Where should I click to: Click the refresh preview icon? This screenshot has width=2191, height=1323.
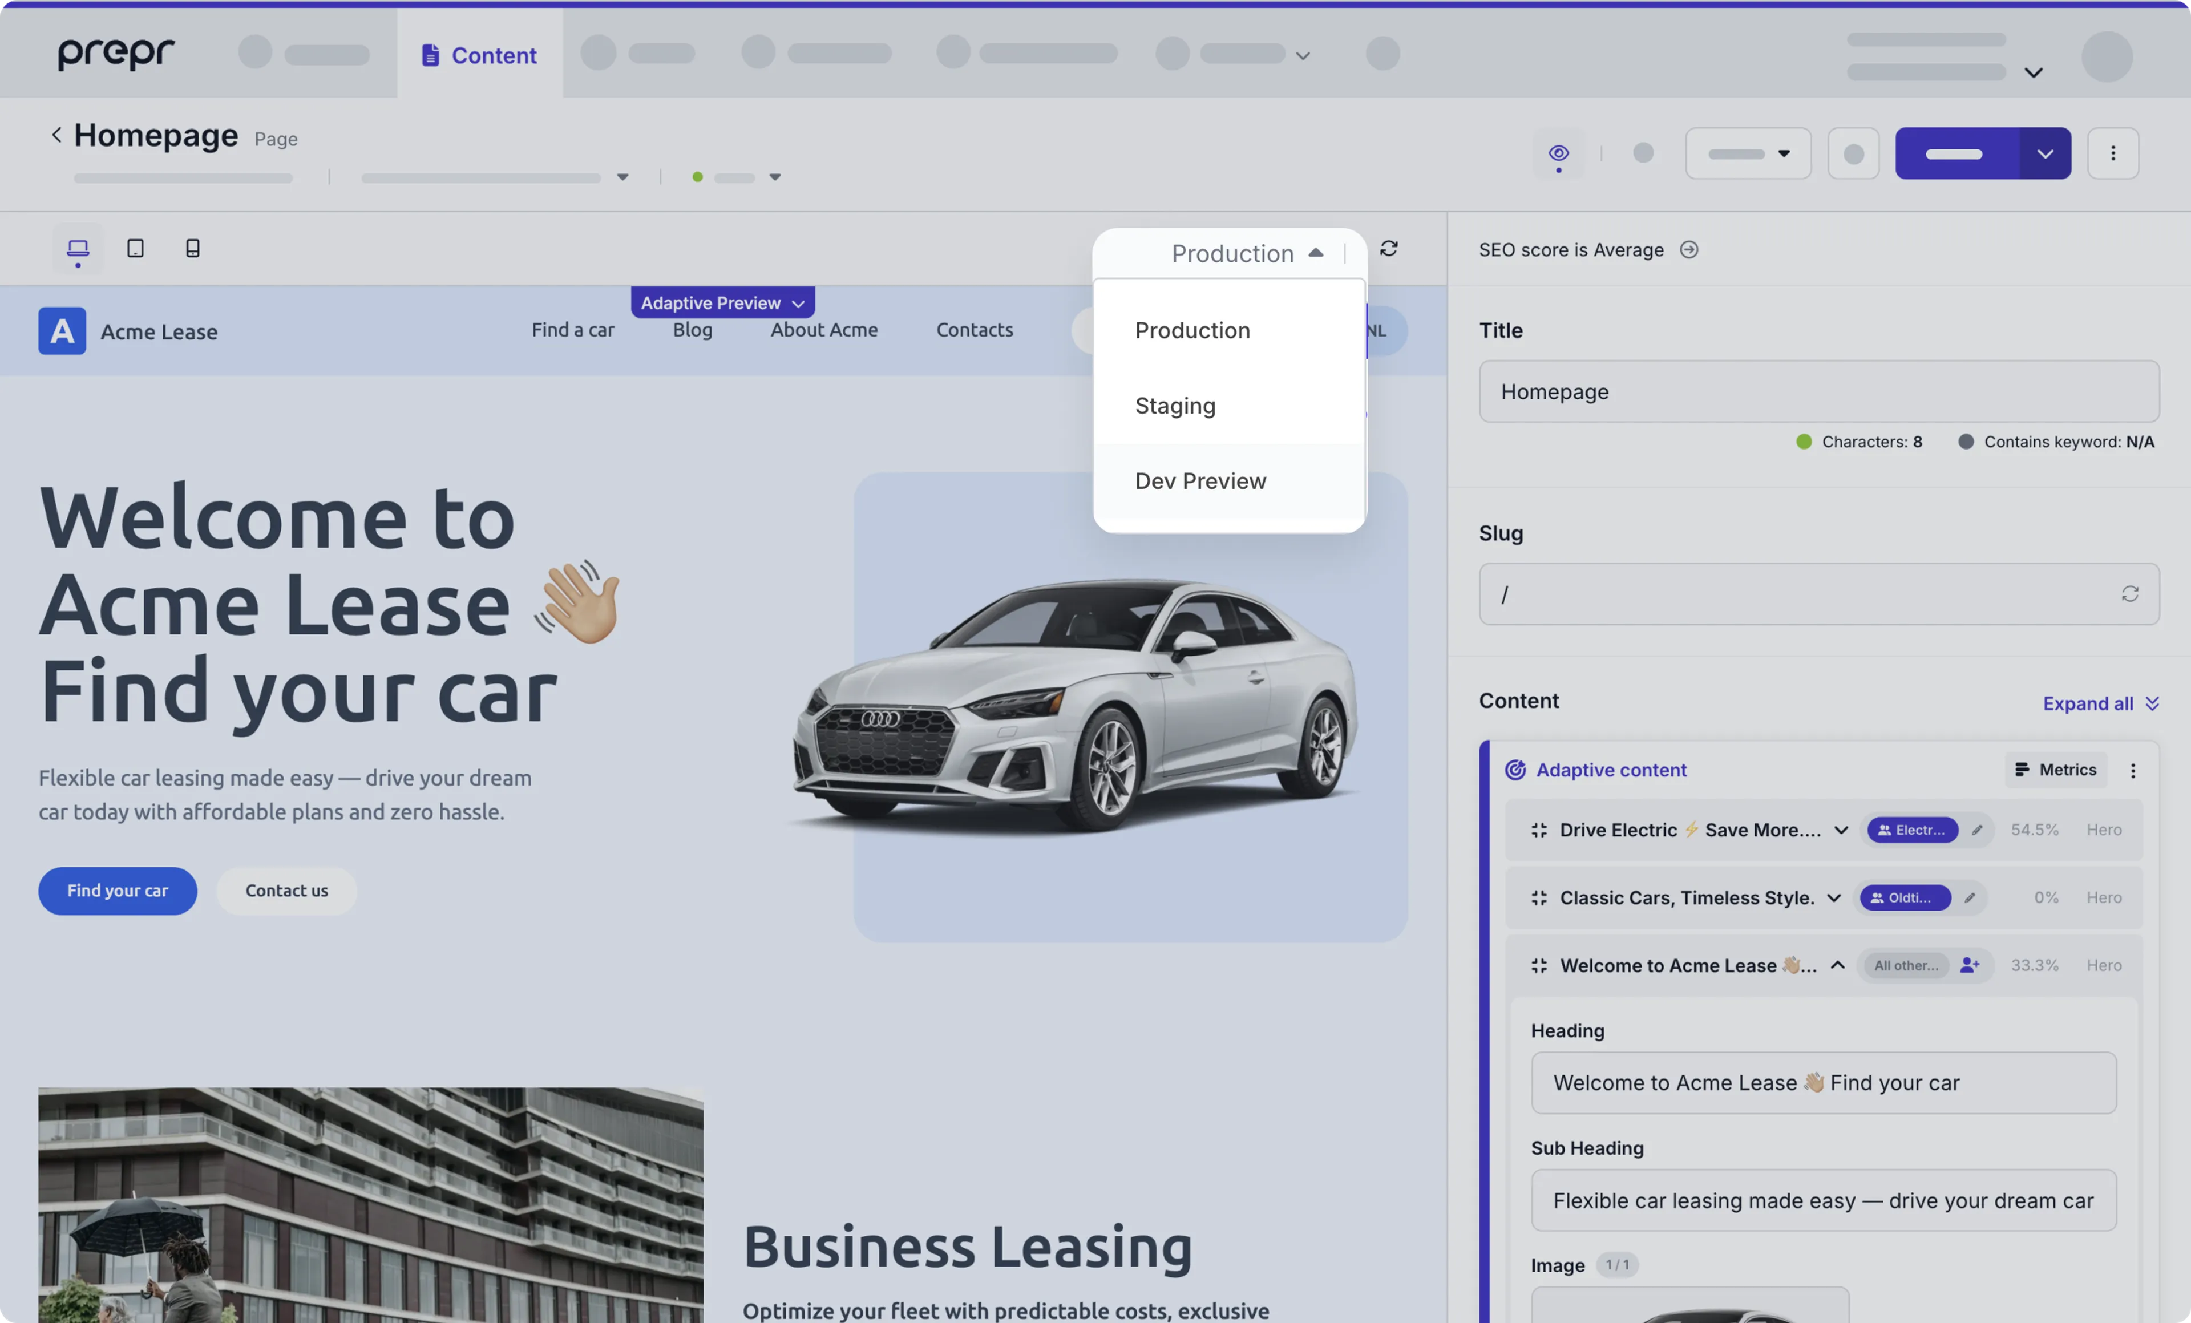click(1388, 249)
